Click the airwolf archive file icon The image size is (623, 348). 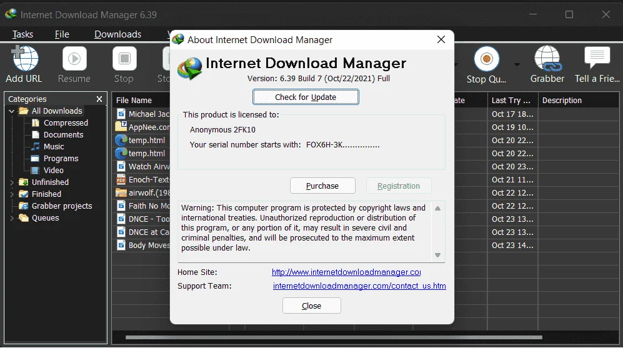[121, 192]
